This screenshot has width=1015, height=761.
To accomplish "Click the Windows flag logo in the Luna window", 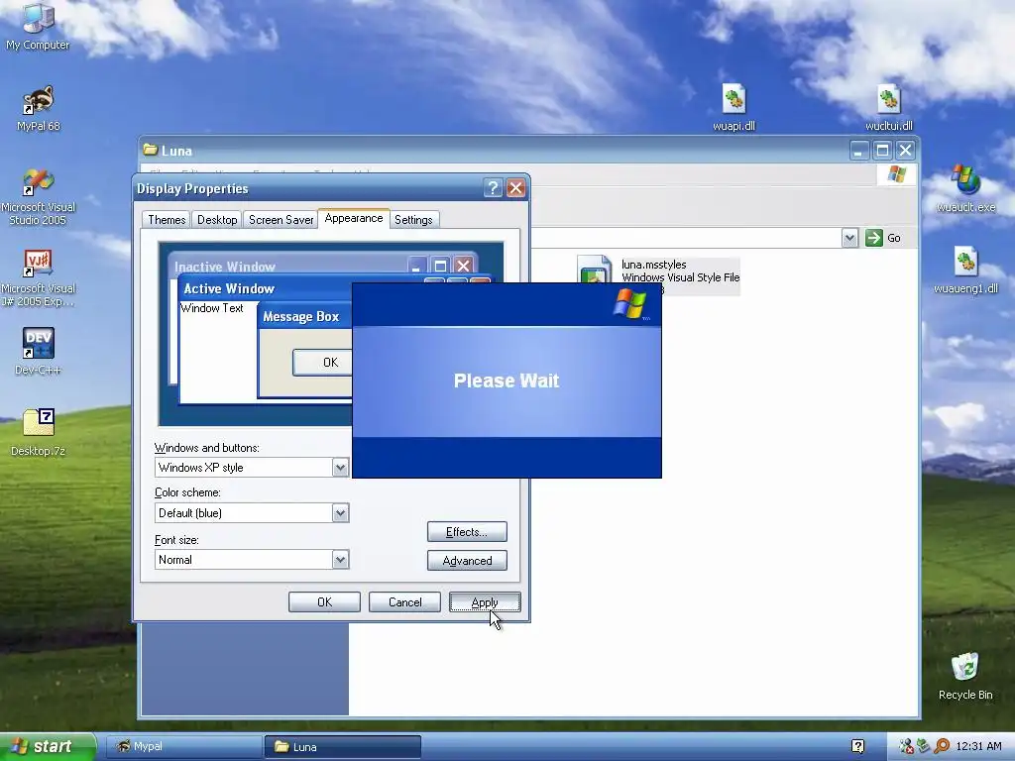I will click(896, 174).
